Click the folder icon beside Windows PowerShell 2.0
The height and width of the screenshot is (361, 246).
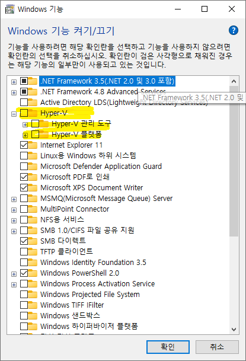33,273
